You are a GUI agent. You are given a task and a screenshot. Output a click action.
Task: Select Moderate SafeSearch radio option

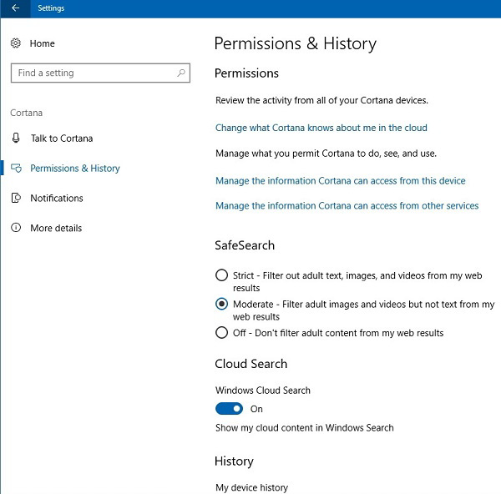221,304
